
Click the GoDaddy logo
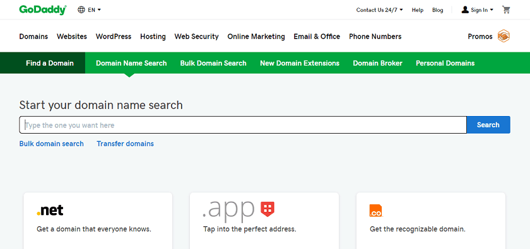coord(43,10)
